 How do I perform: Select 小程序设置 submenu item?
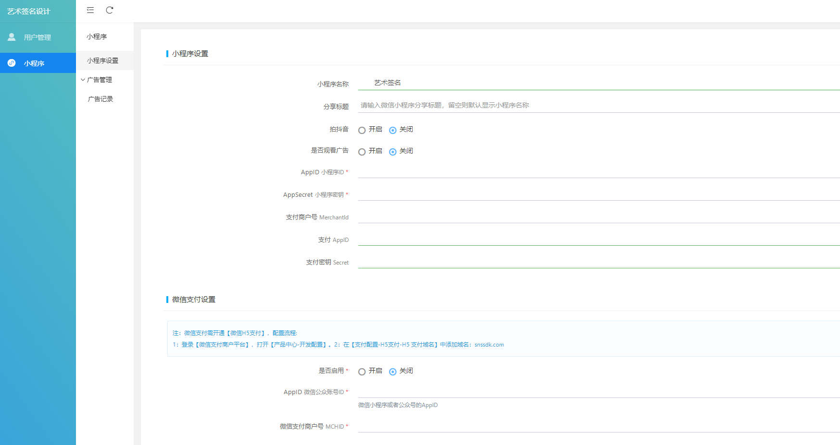point(105,60)
